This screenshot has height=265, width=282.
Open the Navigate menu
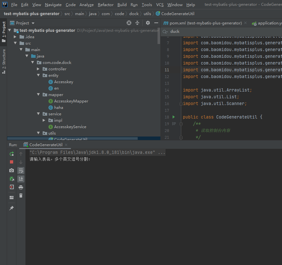pyautogui.click(x=53, y=5)
